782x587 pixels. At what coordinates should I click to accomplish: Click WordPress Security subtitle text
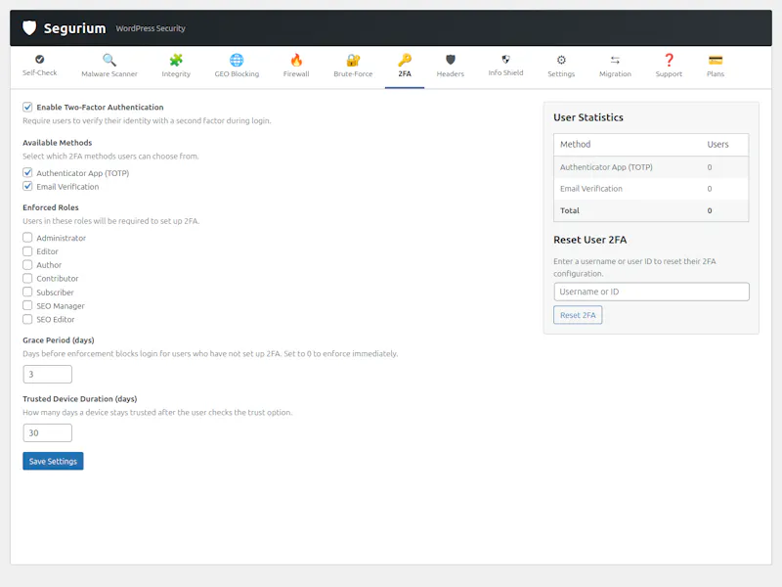pos(151,28)
